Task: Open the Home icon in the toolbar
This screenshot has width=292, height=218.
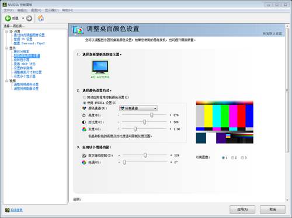Action: click(41, 18)
